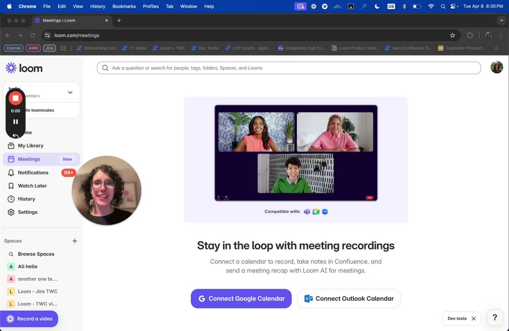Image resolution: width=509 pixels, height=331 pixels.
Task: Toggle the Focus moon icon in the menu bar
Action: pos(377,6)
